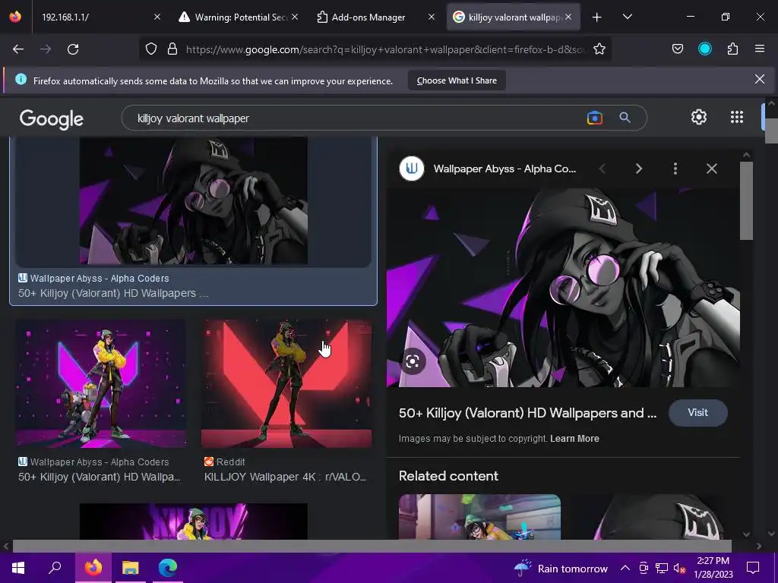Open the large Killjoy preview image
The height and width of the screenshot is (583, 778).
563,288
